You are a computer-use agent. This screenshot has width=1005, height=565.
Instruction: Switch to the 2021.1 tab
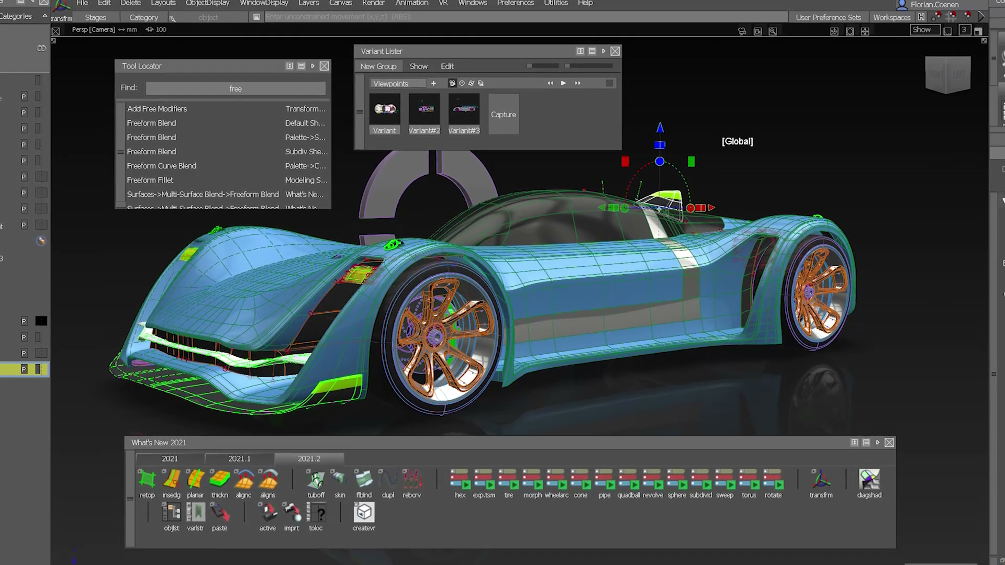pyautogui.click(x=239, y=458)
